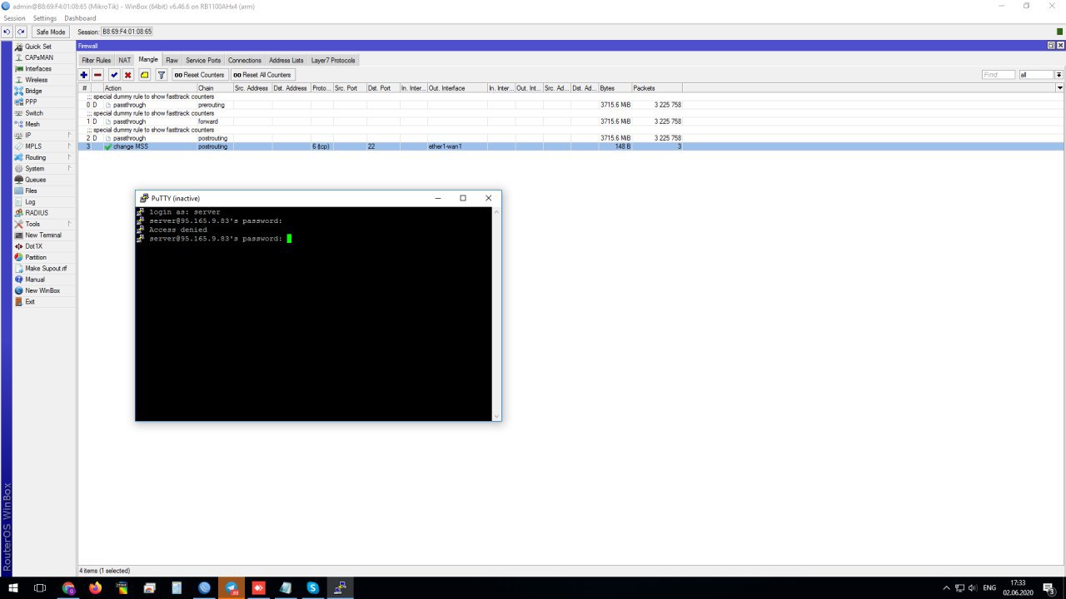Screen dimensions: 1066x599
Task: Open Quick Set from sidebar
Action: [x=37, y=47]
